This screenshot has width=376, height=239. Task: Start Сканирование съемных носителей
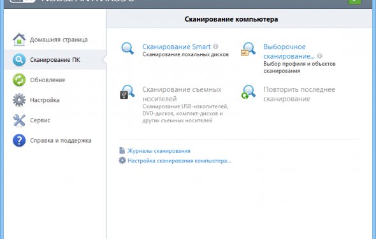coord(182,94)
